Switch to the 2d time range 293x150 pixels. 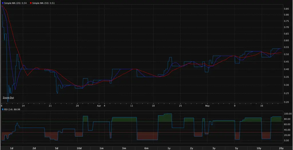(x=34, y=148)
